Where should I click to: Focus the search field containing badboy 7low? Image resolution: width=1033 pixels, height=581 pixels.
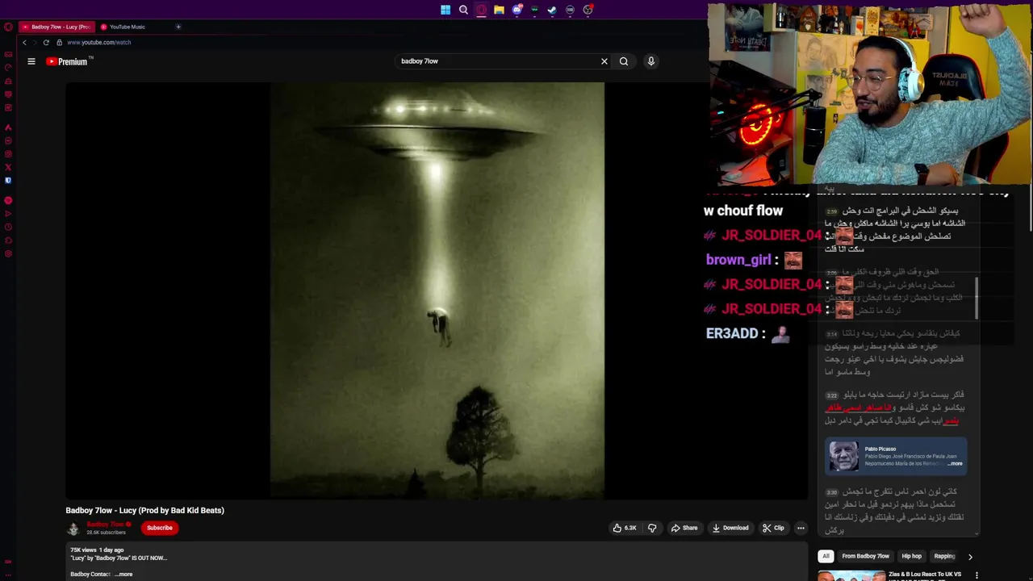tap(496, 61)
